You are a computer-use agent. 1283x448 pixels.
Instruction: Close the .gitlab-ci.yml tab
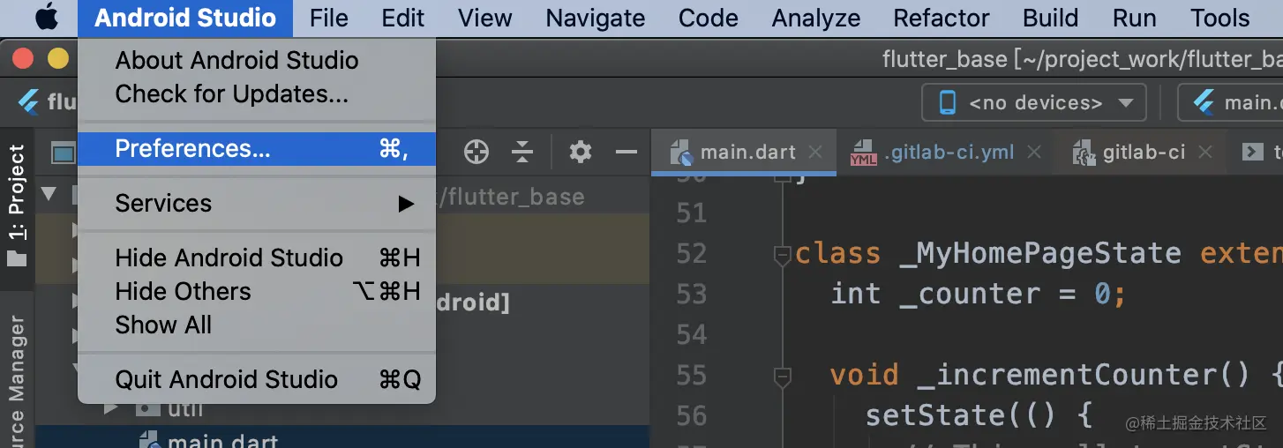[1034, 153]
